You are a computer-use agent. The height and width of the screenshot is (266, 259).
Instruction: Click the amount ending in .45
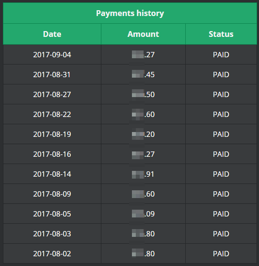tap(143, 75)
